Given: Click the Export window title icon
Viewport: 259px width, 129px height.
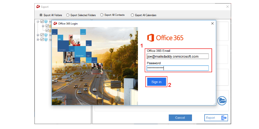Looking at the screenshot, I should coord(38,6).
